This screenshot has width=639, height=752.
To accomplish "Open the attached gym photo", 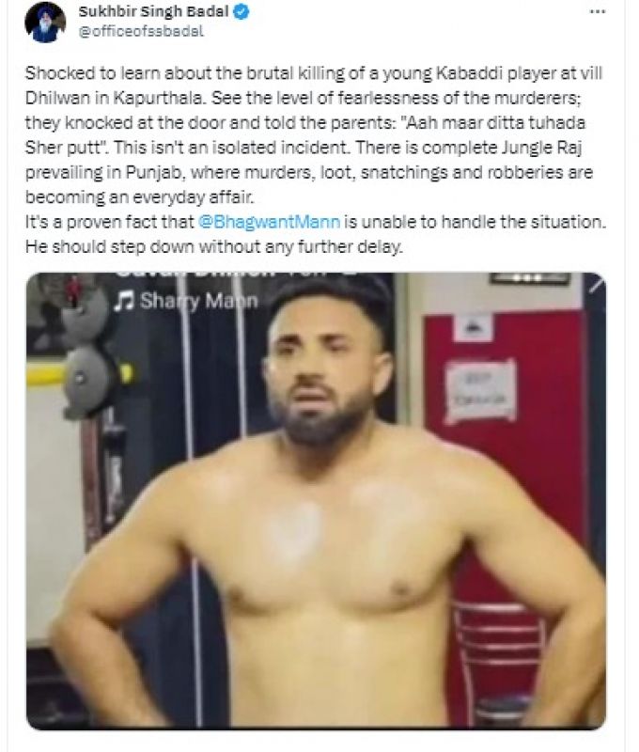I will pyautogui.click(x=316, y=501).
